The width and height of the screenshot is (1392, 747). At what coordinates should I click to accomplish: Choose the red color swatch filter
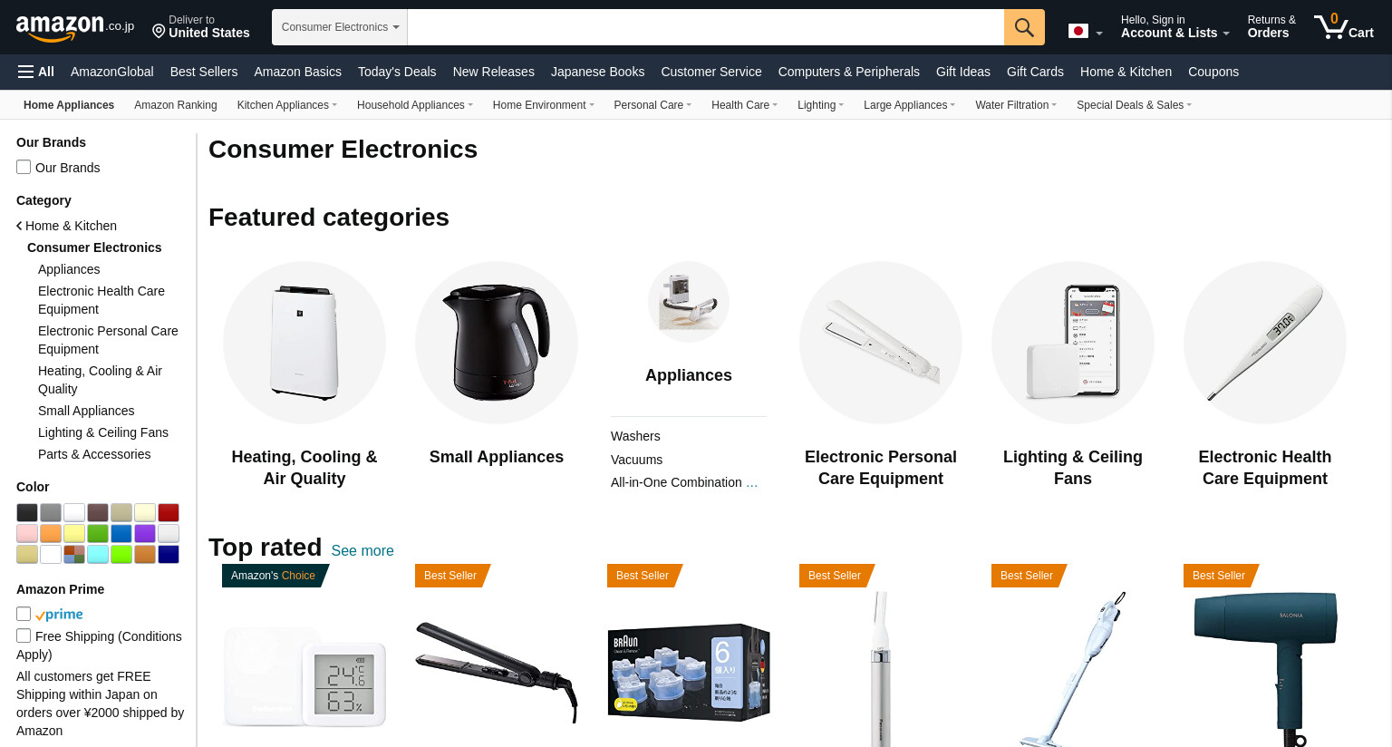(x=169, y=512)
